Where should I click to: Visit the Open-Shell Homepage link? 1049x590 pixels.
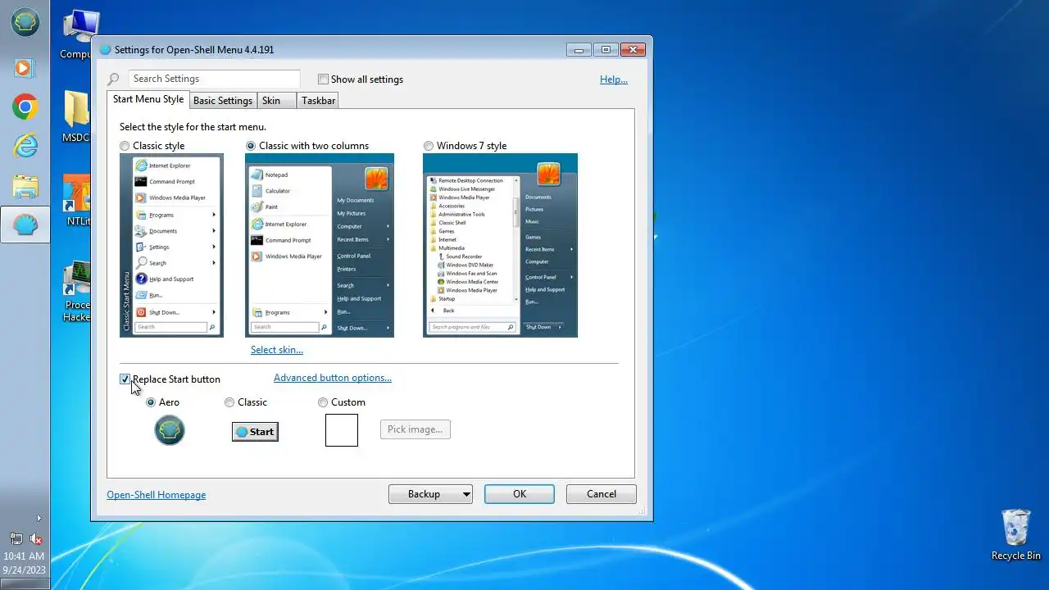[157, 495]
